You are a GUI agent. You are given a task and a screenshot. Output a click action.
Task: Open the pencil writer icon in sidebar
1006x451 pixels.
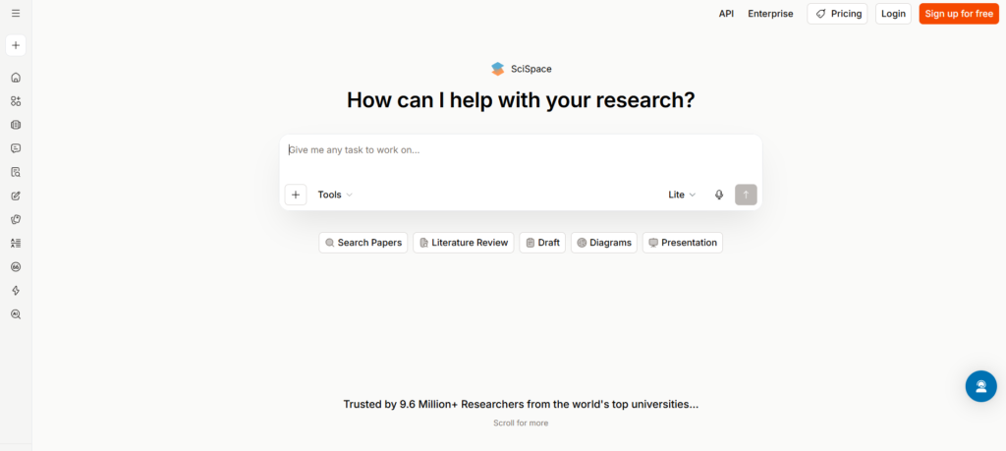16,196
